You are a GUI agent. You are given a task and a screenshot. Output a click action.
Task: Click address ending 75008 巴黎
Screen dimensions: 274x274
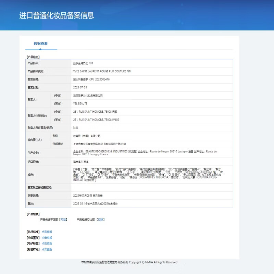click(95, 112)
